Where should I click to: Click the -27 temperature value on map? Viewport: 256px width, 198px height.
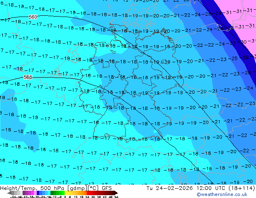[231, 43]
